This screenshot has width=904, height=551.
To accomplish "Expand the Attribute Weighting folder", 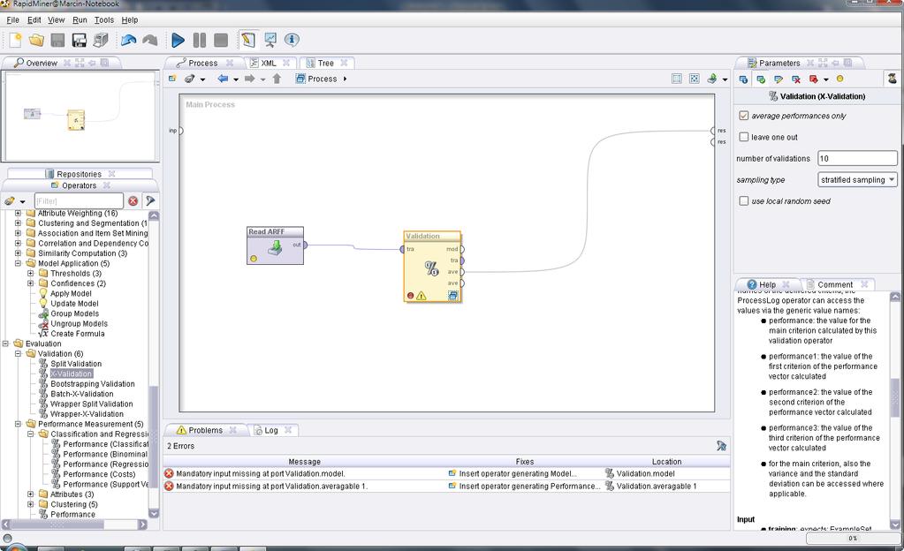I will tap(18, 214).
